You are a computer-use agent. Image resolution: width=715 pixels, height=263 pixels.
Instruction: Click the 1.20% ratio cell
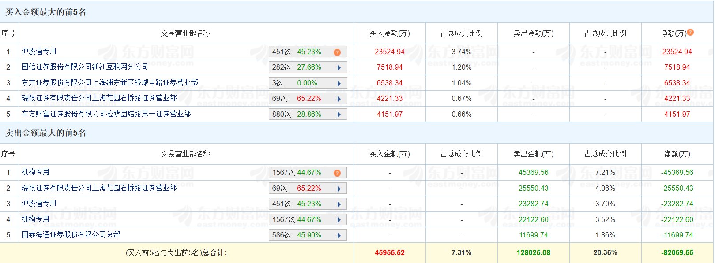[462, 67]
